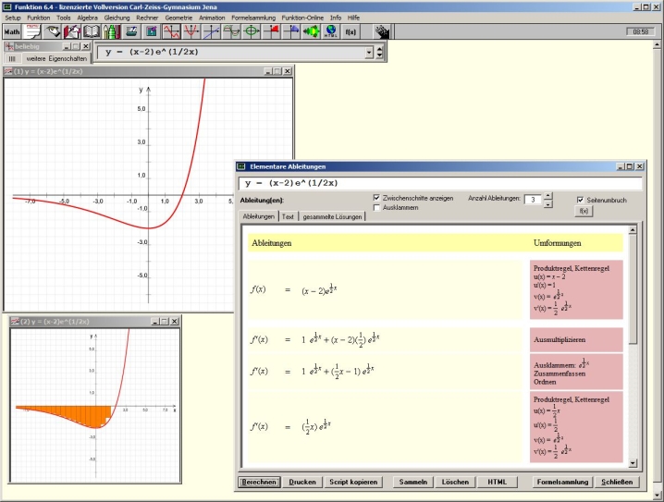664x502 pixels.
Task: Click the f(x) icon in main toolbar
Action: point(351,31)
